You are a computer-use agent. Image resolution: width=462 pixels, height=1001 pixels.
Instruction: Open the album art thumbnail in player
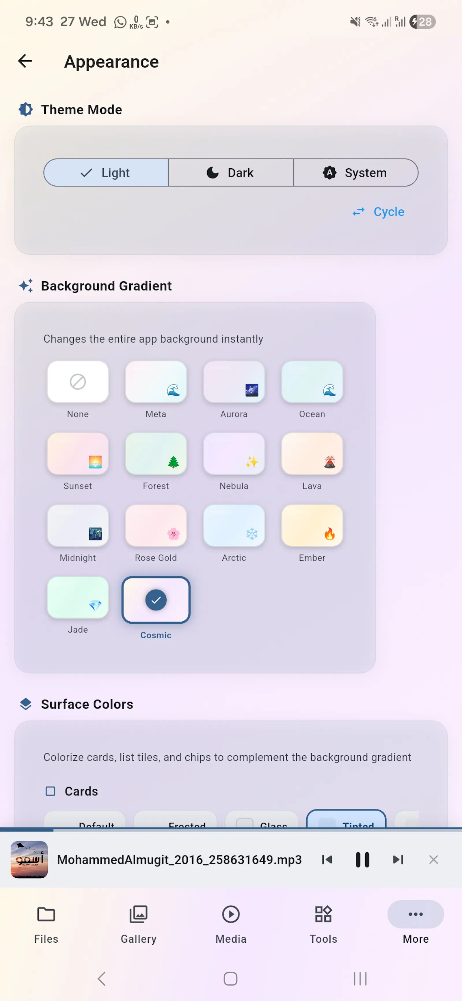tap(29, 859)
